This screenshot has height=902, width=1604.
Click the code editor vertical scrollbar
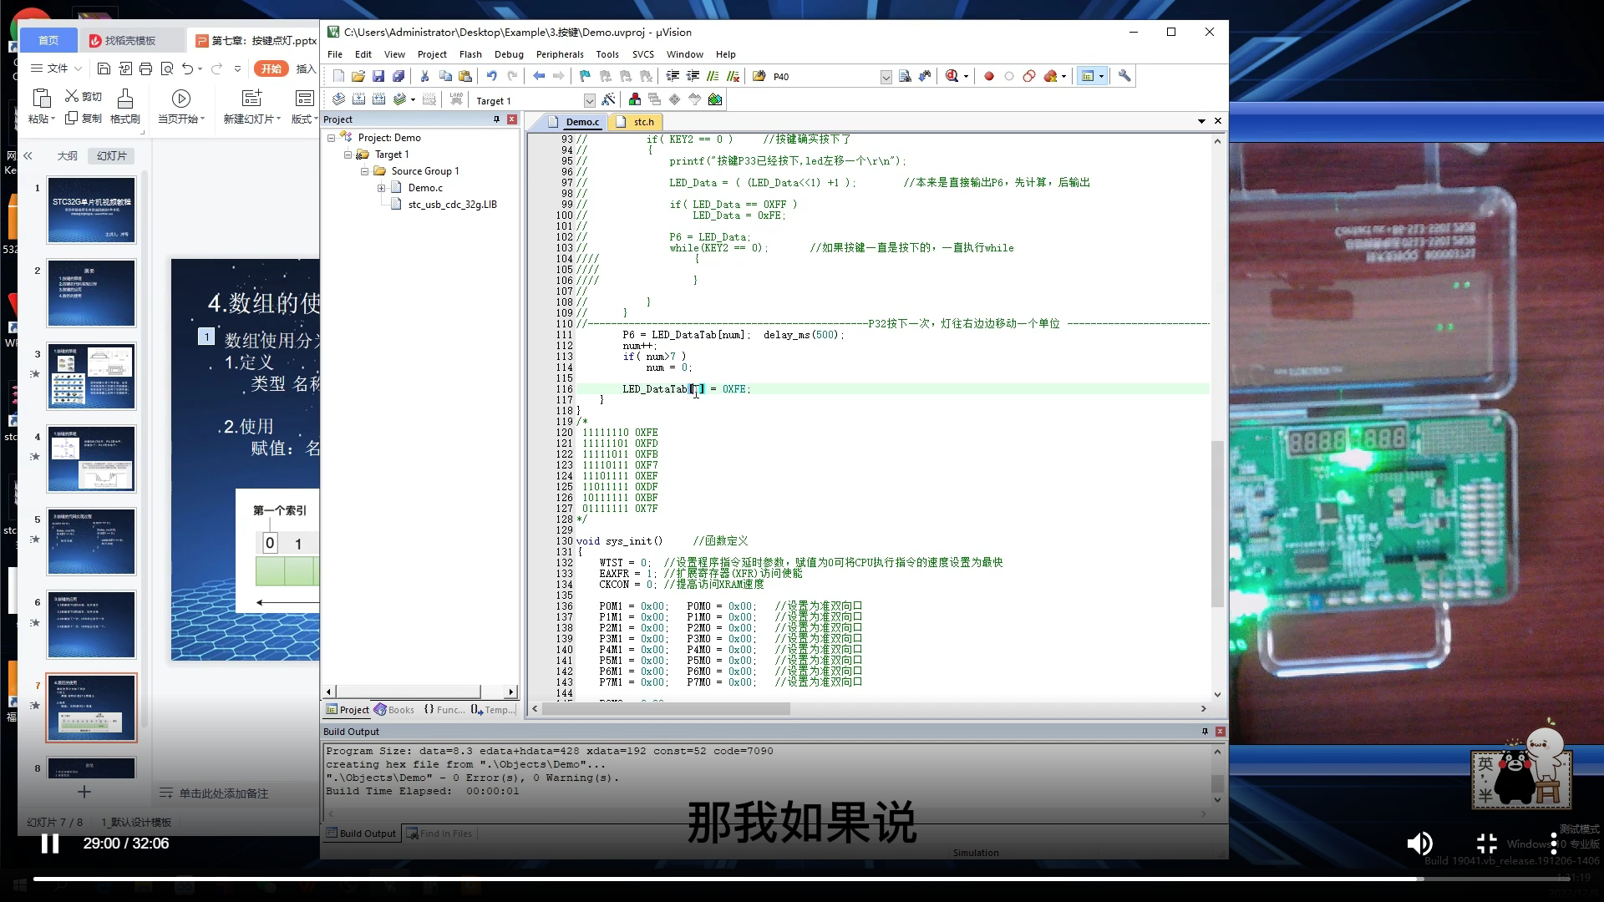pos(1217,524)
